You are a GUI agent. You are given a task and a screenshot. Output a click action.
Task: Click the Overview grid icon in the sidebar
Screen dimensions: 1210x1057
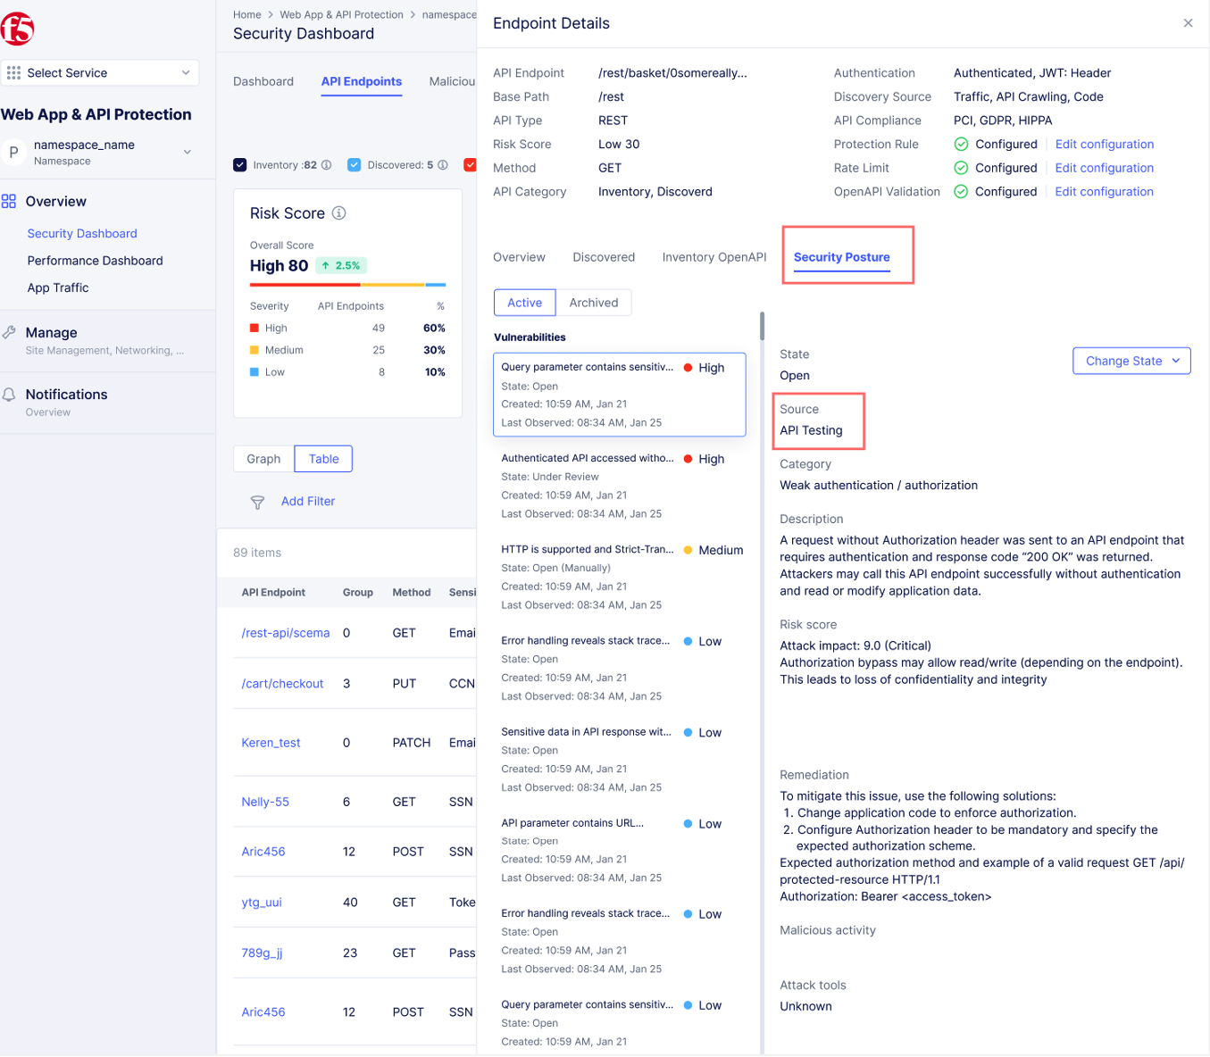(9, 201)
